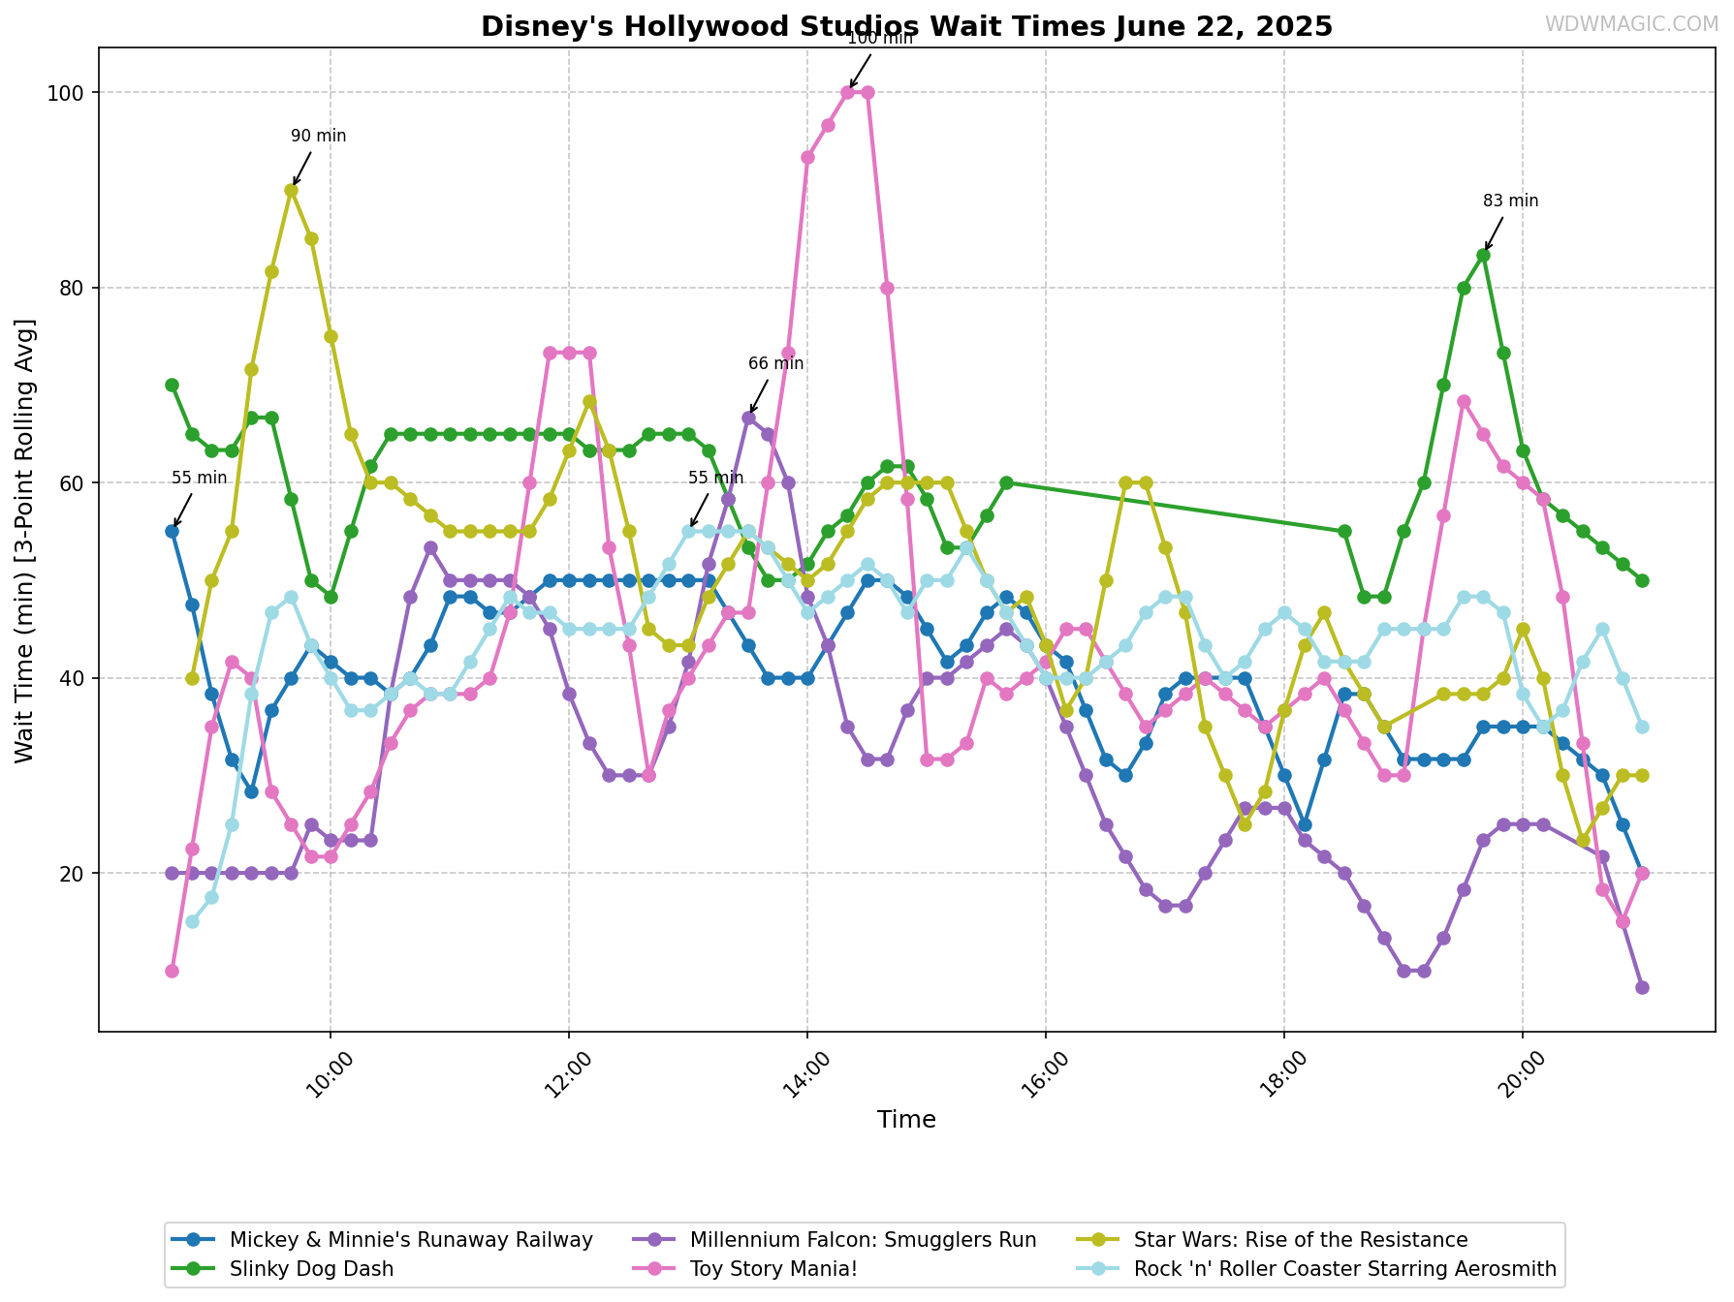This screenshot has width=1734, height=1302.
Task: Click the Toy Story Mania 100-minute peak data point
Action: (847, 92)
